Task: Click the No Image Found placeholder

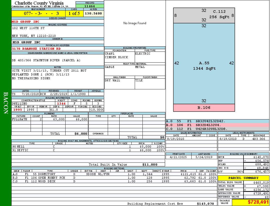Action: (135, 23)
